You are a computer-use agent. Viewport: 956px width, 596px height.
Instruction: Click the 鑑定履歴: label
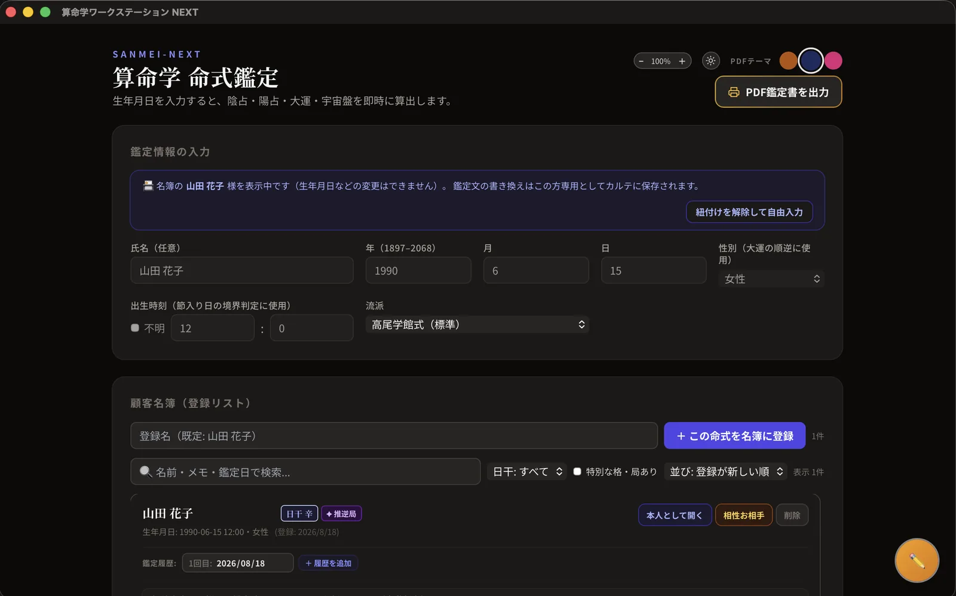(160, 563)
